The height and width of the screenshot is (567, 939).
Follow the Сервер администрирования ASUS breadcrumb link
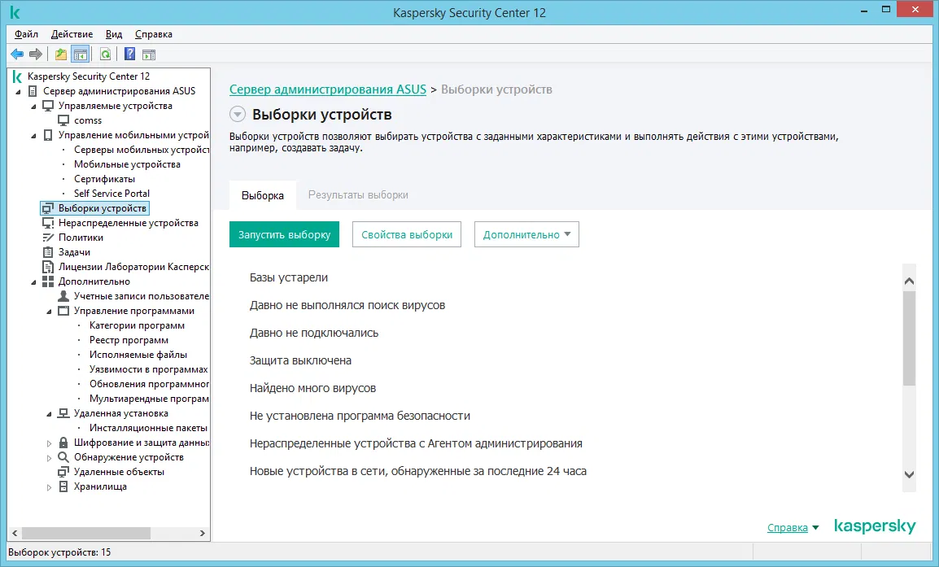point(328,89)
